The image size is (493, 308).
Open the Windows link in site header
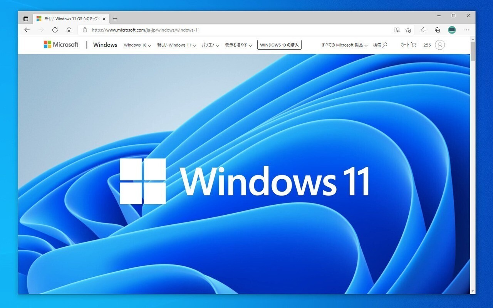click(105, 45)
